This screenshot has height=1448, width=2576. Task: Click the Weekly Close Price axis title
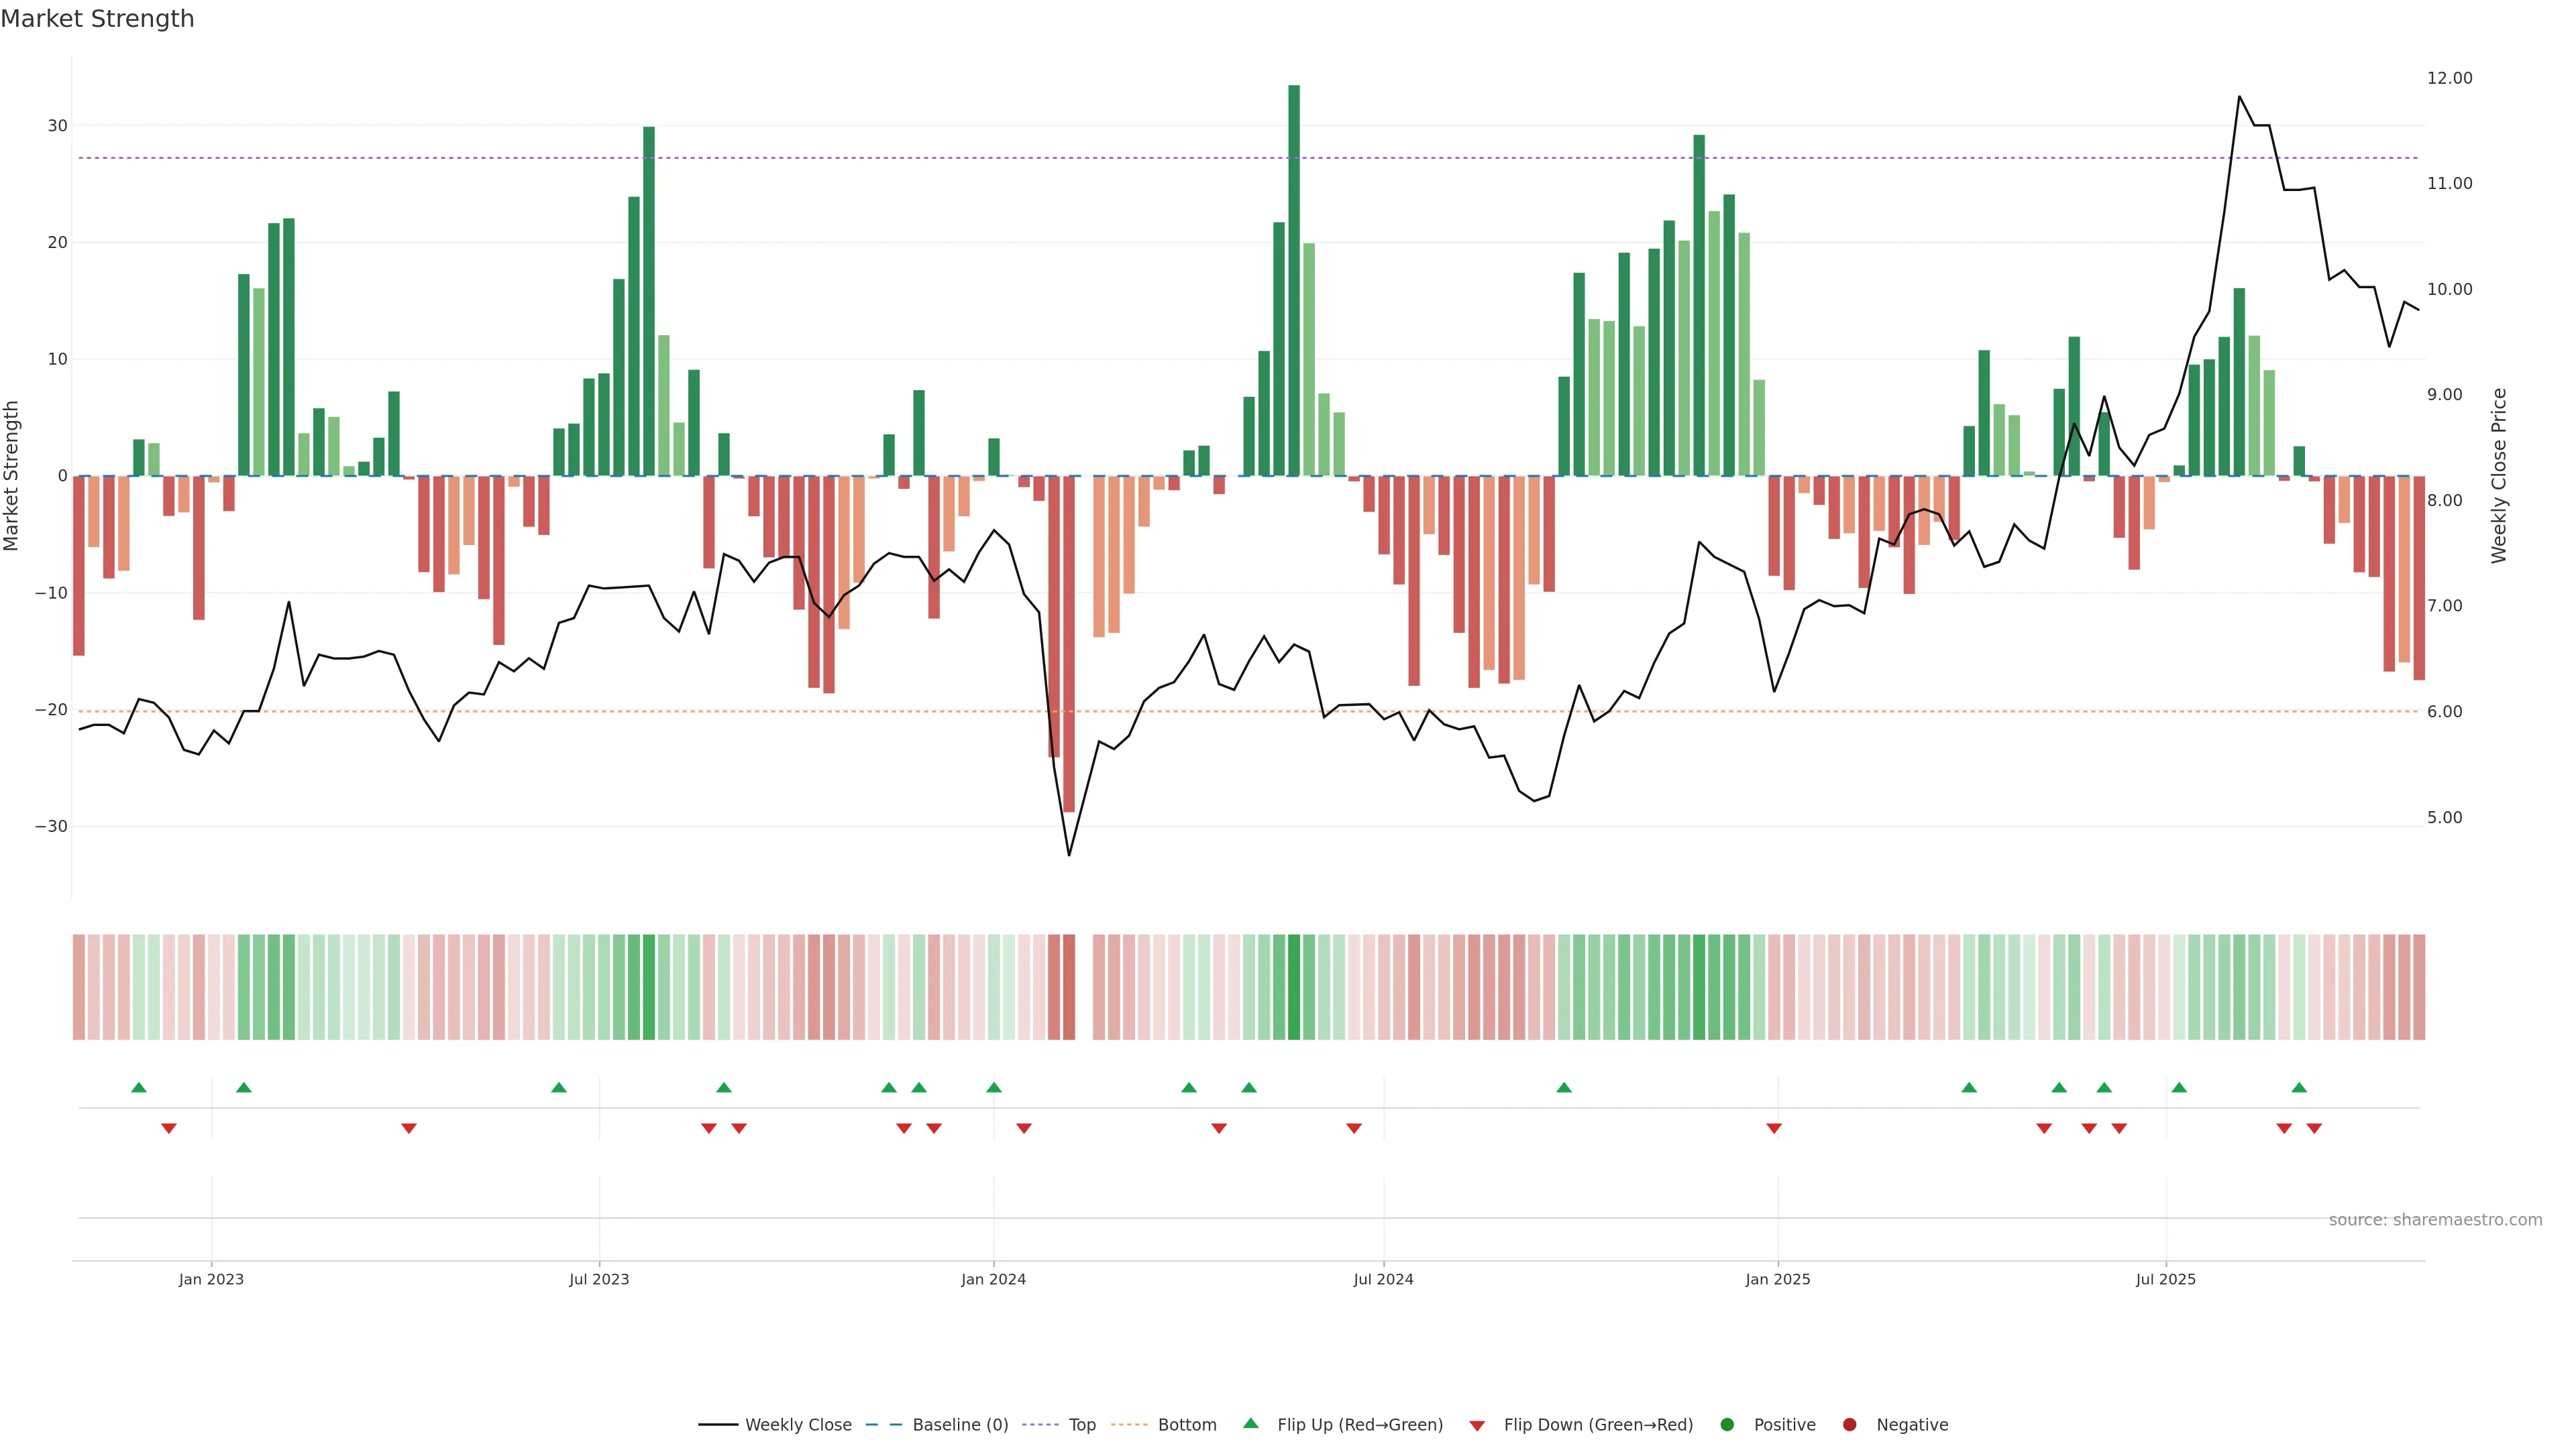2499,476
